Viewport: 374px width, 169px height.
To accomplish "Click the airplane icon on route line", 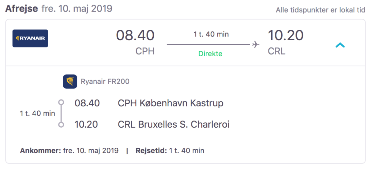I will point(256,44).
